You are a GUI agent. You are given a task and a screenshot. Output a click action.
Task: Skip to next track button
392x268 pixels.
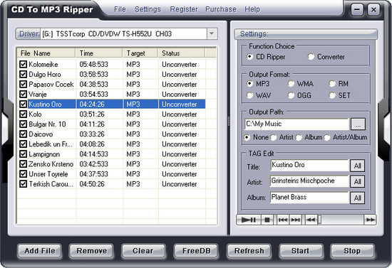(x=295, y=220)
